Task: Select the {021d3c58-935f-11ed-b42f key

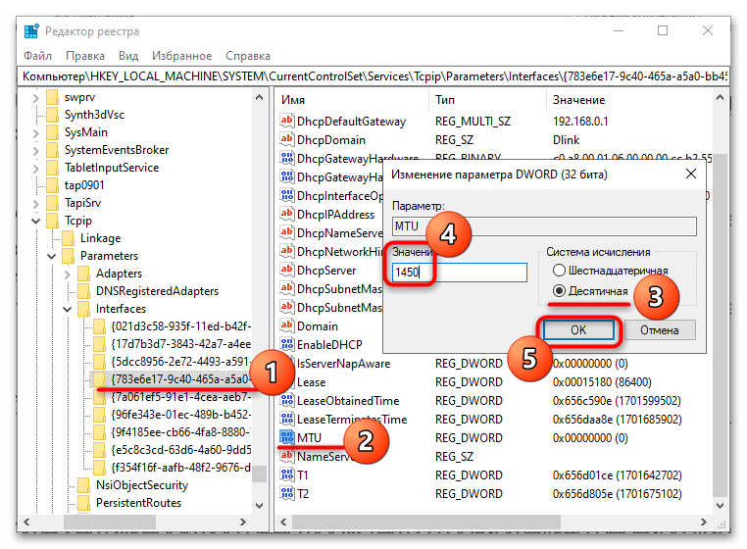Action: (180, 326)
